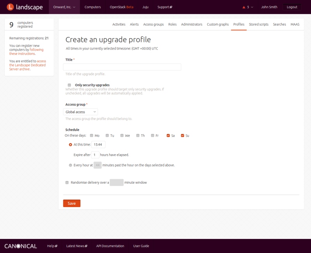Uncheck the Sa day checkbox

coord(168,135)
